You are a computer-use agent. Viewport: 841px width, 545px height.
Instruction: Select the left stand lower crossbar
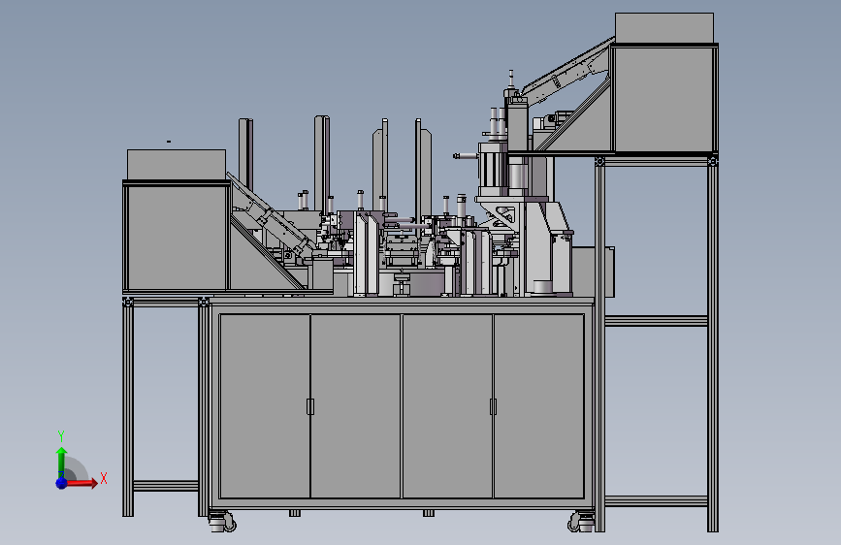[x=166, y=486]
